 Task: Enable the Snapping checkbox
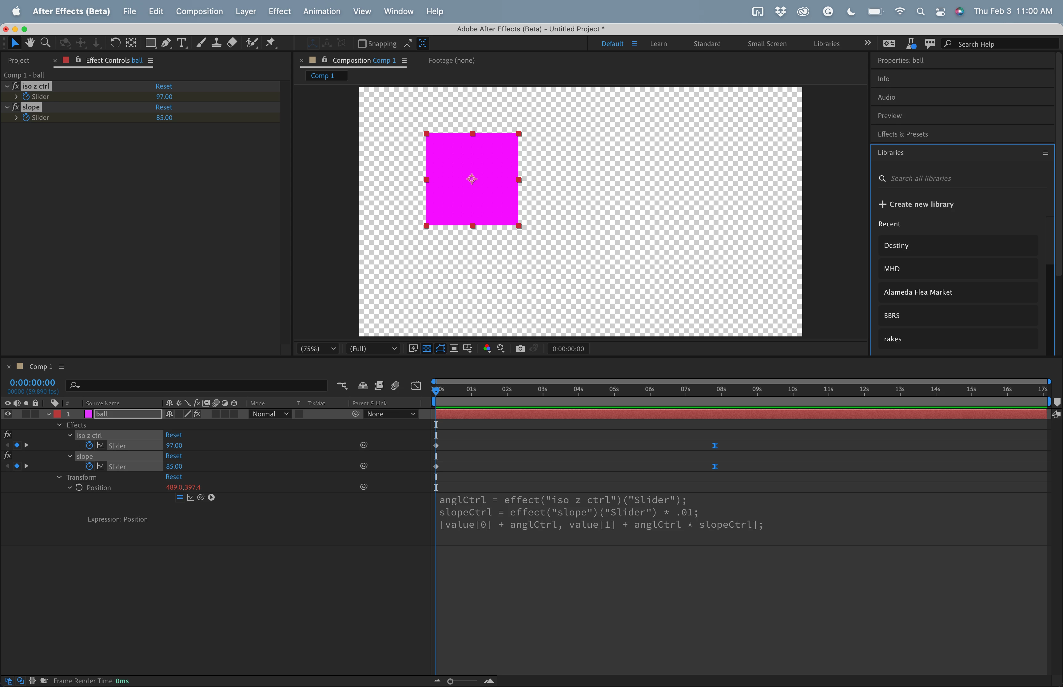pos(362,44)
